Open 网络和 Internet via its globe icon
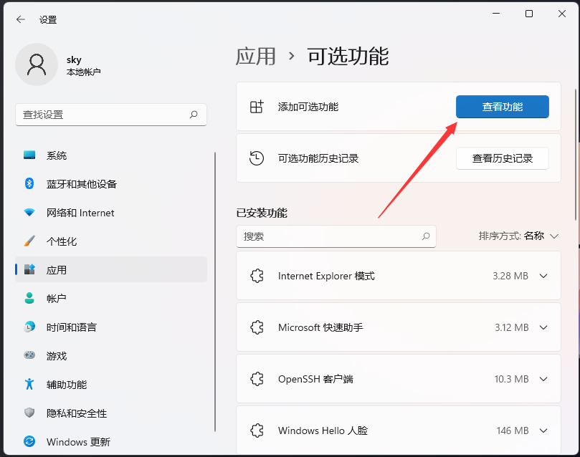This screenshot has height=457, width=580. (29, 213)
